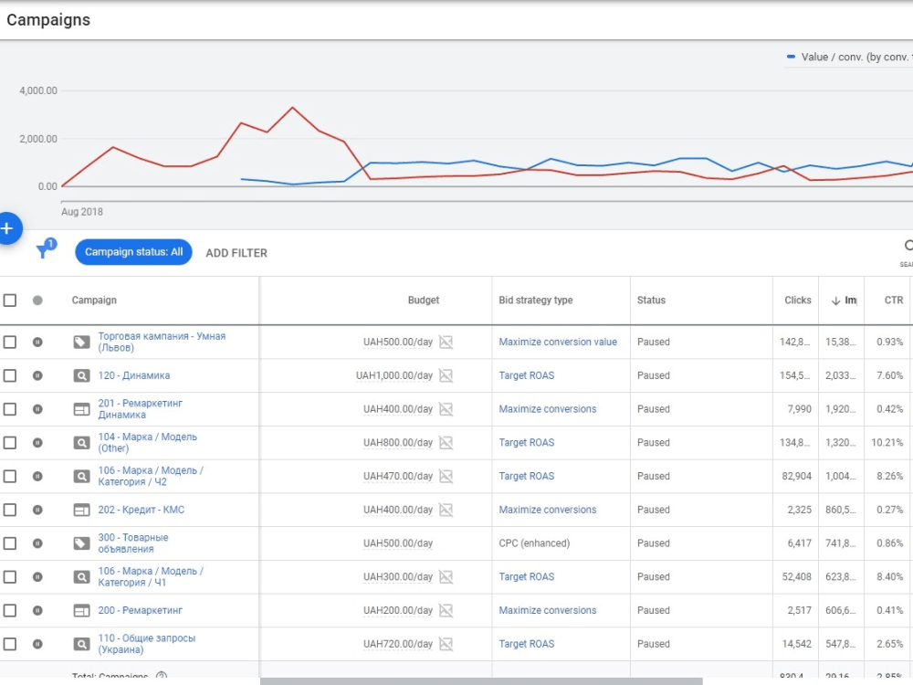Open Maximize conversion value bid strategy link

pyautogui.click(x=558, y=342)
